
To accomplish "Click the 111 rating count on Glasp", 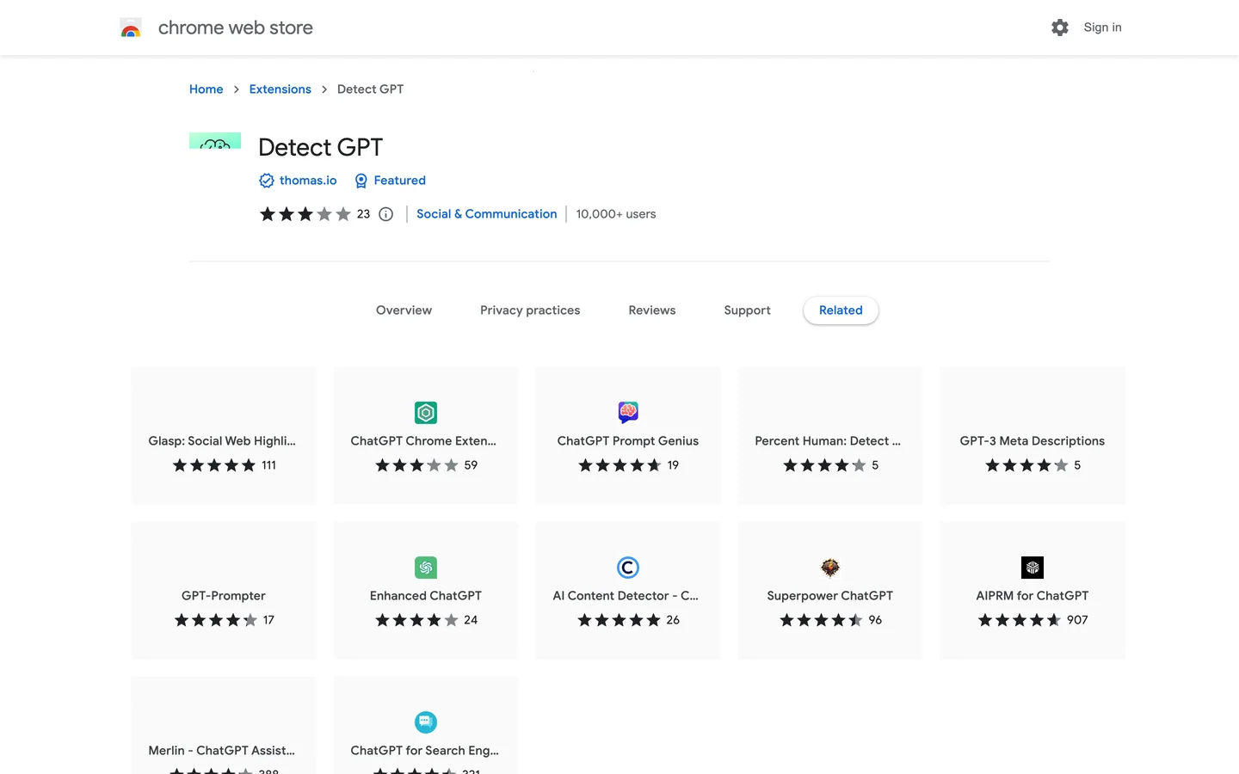I will click(269, 465).
